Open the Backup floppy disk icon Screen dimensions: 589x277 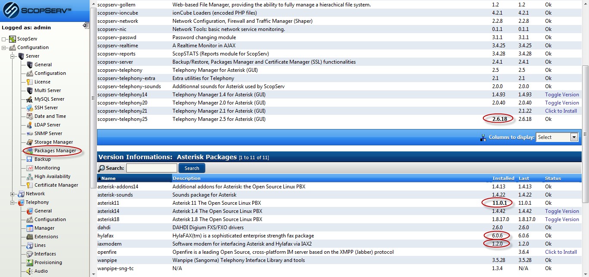pyautogui.click(x=30, y=160)
